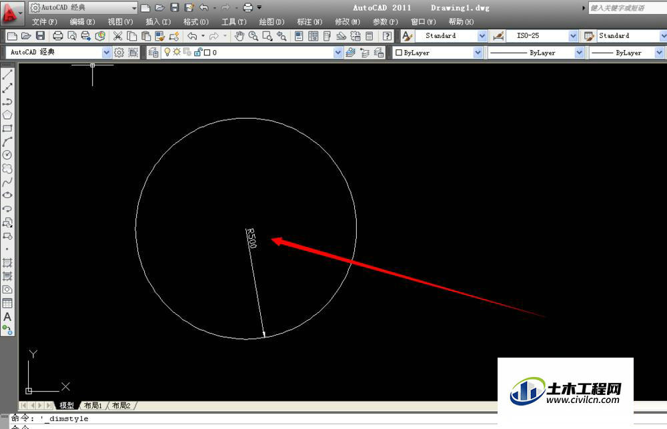Image resolution: width=667 pixels, height=429 pixels.
Task: Activate the Pan hand tool
Action: coord(239,36)
